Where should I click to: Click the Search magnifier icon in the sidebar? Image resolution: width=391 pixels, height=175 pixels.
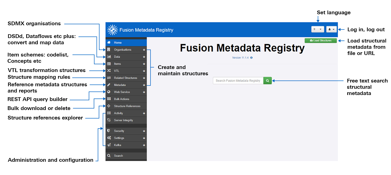109,155
